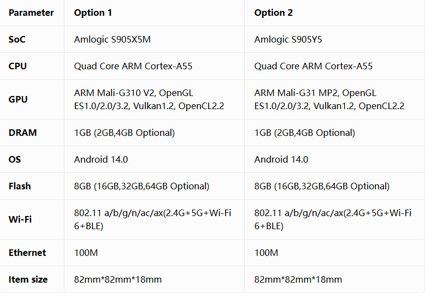This screenshot has height=293, width=425.
Task: Click the ARM Mali-G31 MP2 text
Action: click(296, 93)
